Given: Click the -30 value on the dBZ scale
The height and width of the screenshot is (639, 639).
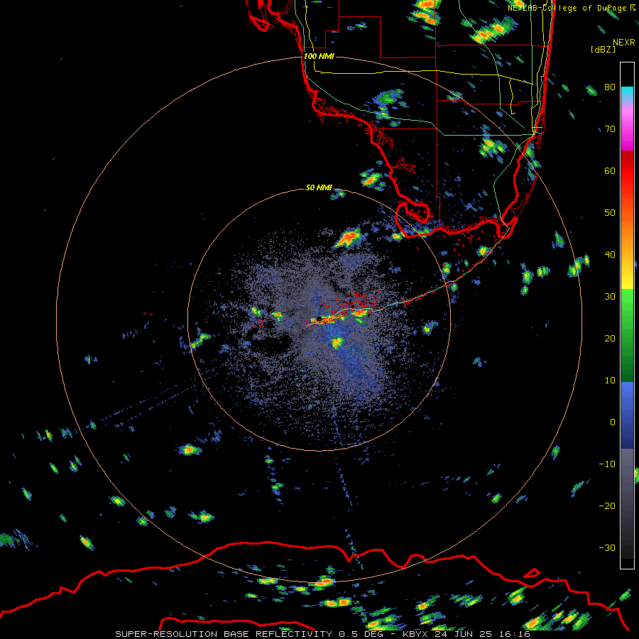Looking at the screenshot, I should click(x=607, y=548).
